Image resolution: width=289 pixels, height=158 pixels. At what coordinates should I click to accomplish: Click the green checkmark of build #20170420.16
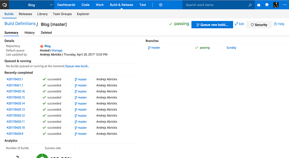click(44, 91)
